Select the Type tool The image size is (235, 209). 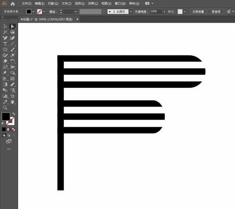(x=5, y=44)
